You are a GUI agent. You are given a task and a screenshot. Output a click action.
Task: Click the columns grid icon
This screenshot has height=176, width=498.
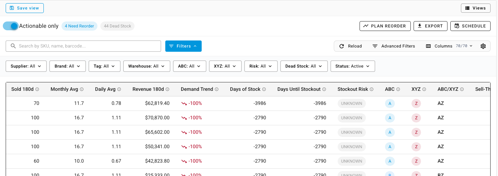428,46
